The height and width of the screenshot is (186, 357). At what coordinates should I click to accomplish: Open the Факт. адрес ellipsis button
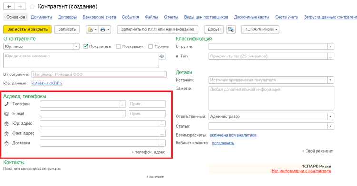(162, 133)
